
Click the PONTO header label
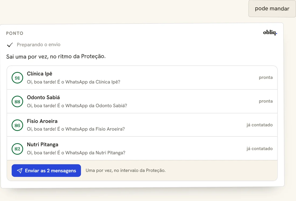pos(15,33)
